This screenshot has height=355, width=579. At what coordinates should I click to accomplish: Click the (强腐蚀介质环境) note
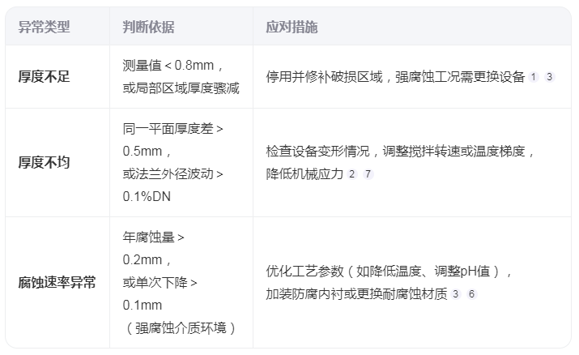[x=181, y=328]
